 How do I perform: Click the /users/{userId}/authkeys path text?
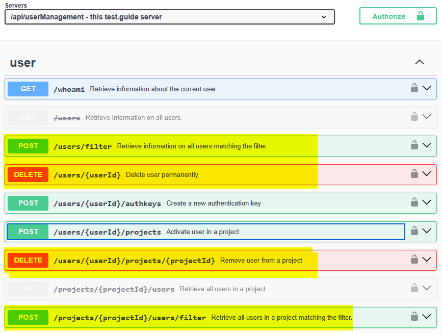(107, 203)
